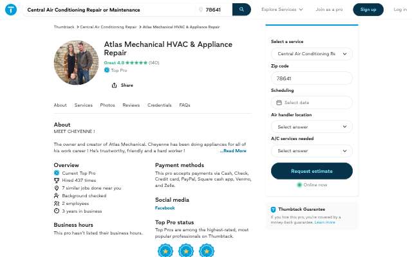This screenshot has height=257, width=412.
Task: Click the Log in link
Action: click(400, 10)
